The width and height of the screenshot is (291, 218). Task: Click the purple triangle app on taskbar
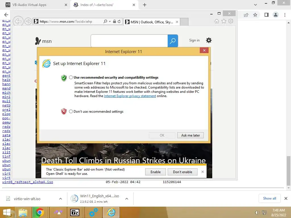(x=58, y=212)
